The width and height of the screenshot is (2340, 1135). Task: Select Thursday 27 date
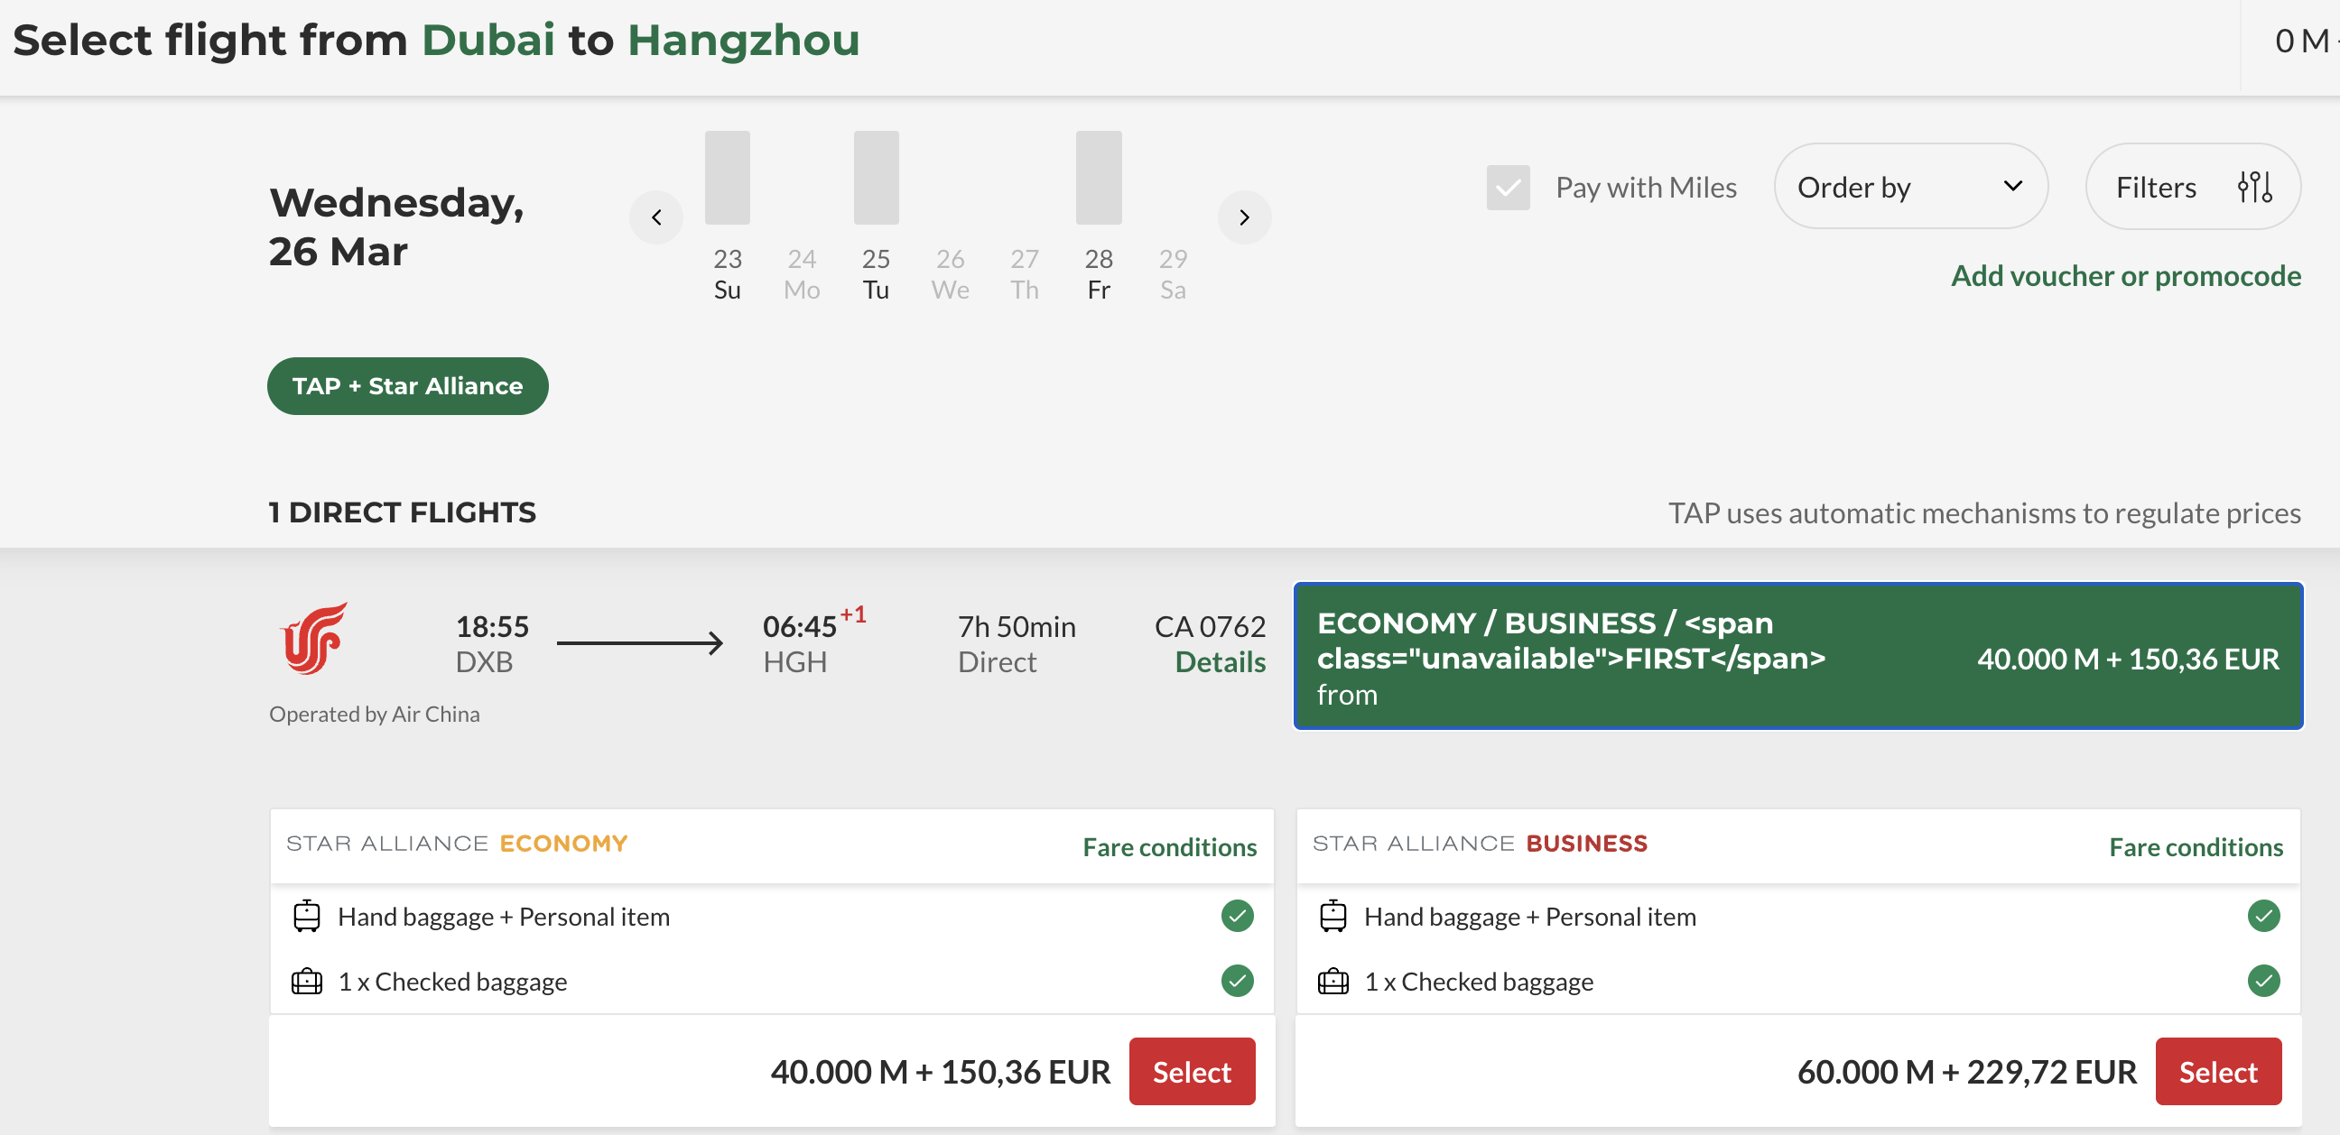click(x=1025, y=274)
